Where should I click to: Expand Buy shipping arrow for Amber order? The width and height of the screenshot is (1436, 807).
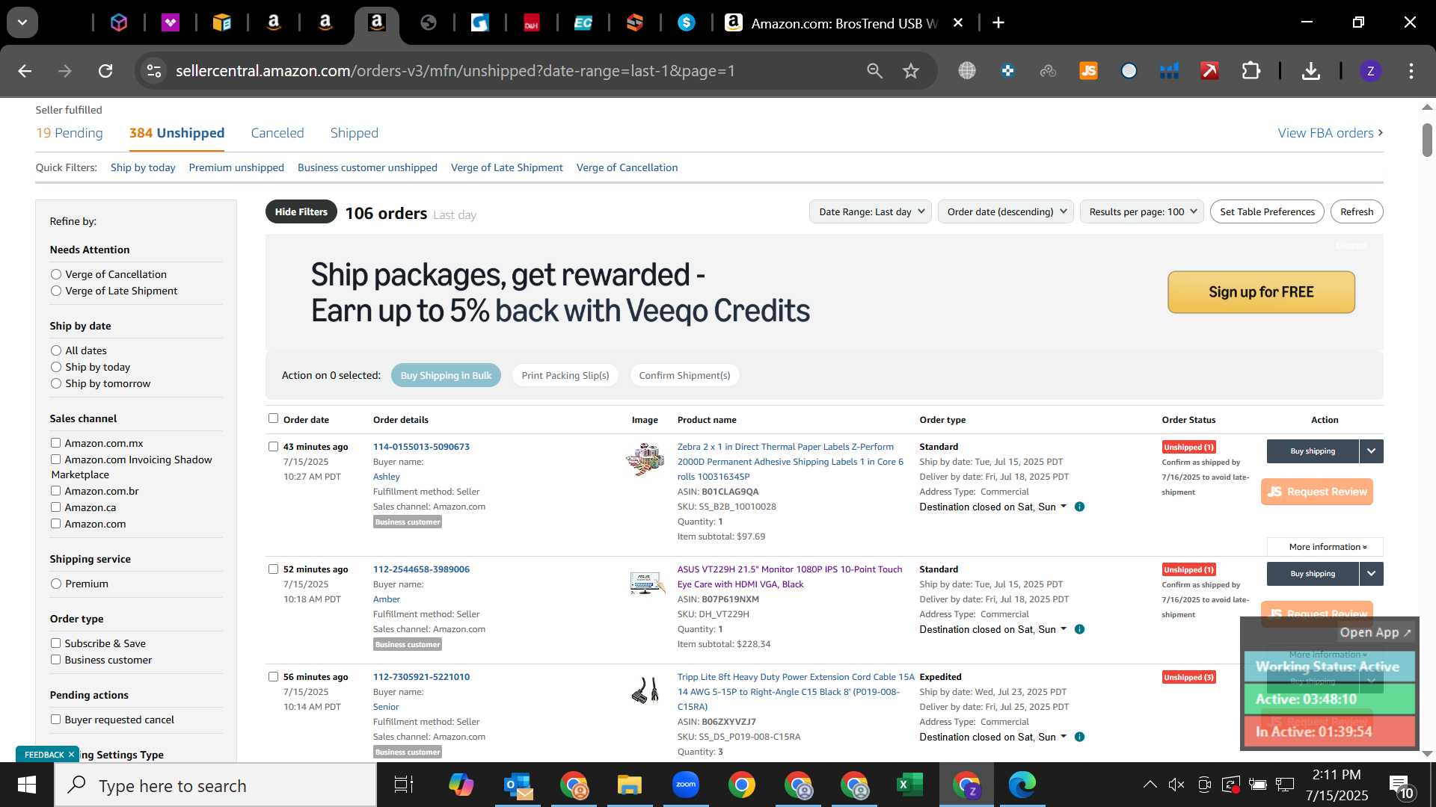coord(1371,574)
